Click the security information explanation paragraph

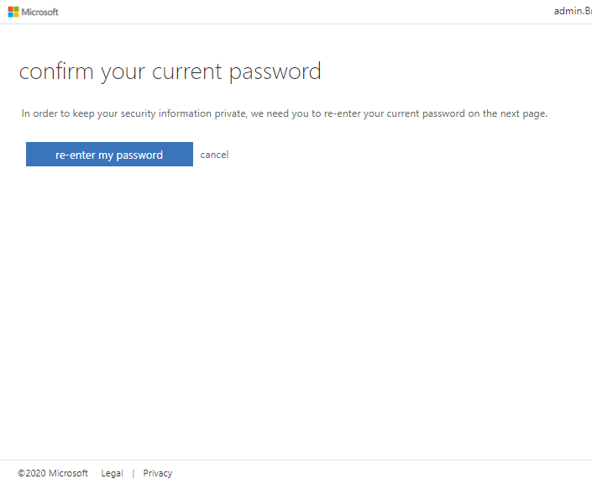click(x=285, y=113)
